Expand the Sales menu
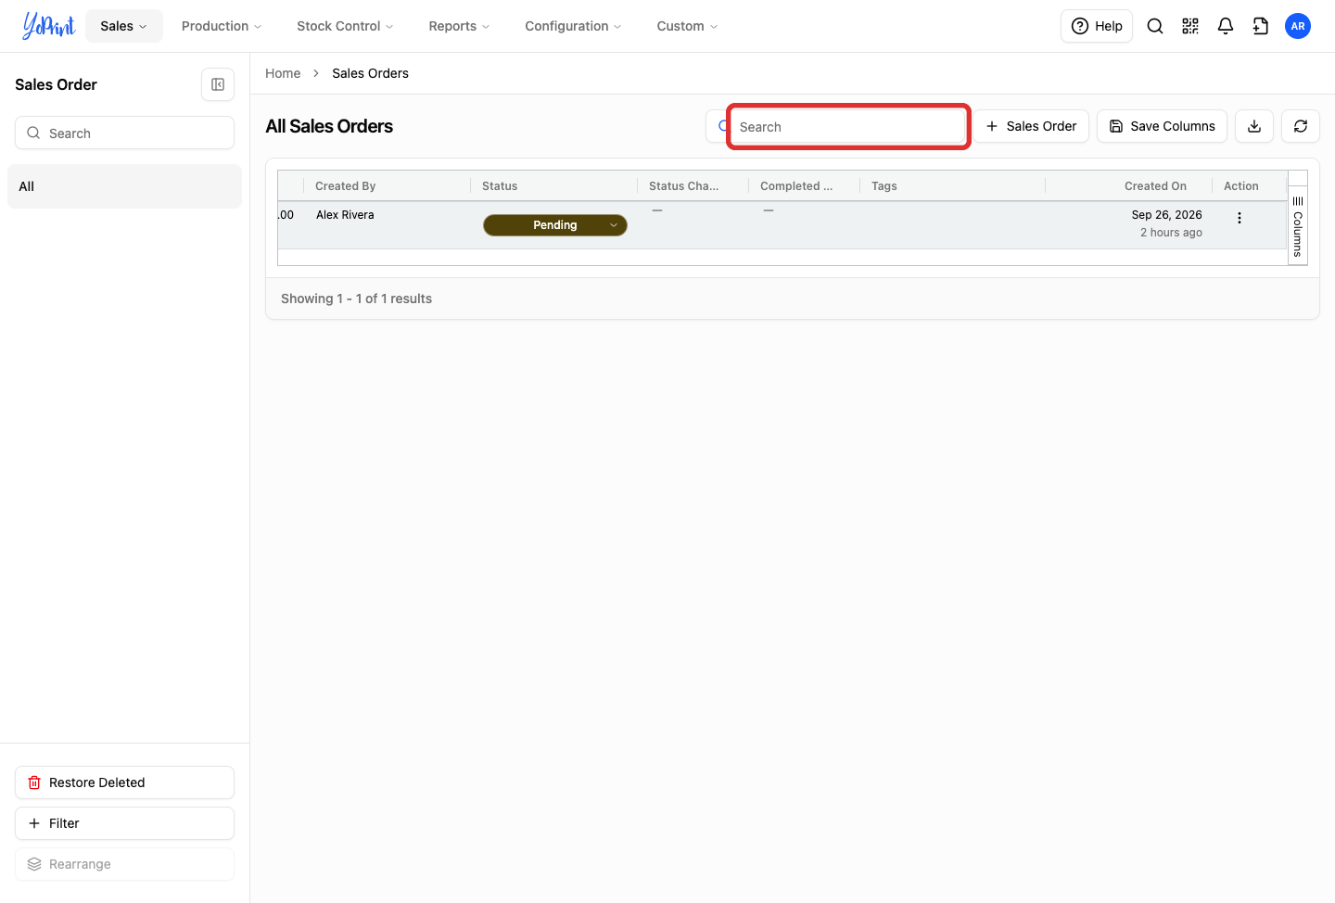Image resolution: width=1335 pixels, height=903 pixels. coord(124,26)
